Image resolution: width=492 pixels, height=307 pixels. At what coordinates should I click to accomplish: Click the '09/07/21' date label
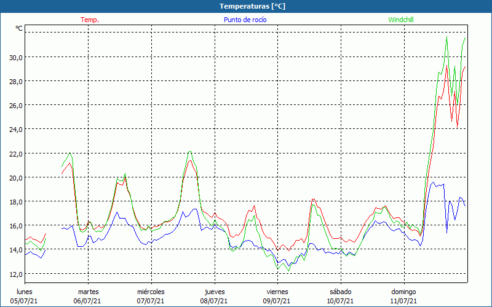click(x=277, y=301)
